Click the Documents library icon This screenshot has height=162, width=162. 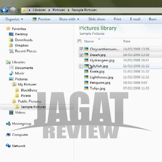[x=11, y=68]
